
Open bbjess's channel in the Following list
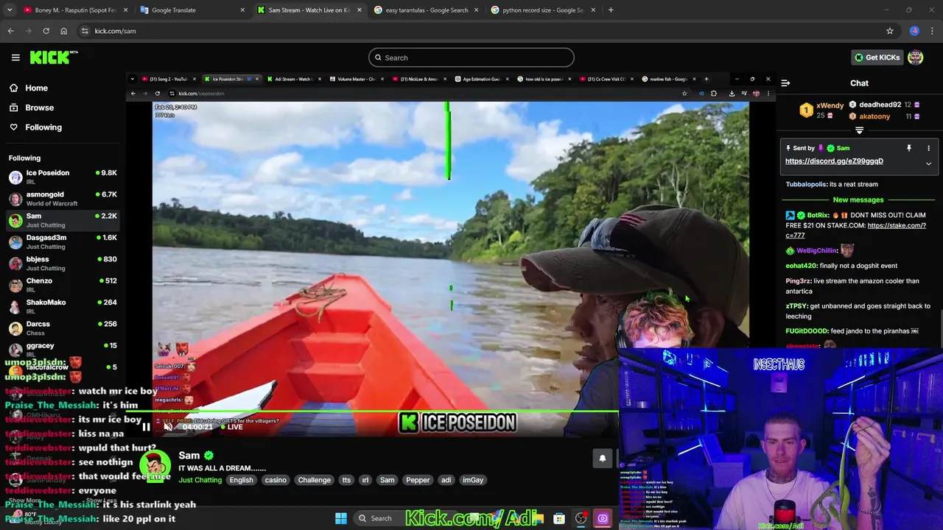pos(63,264)
